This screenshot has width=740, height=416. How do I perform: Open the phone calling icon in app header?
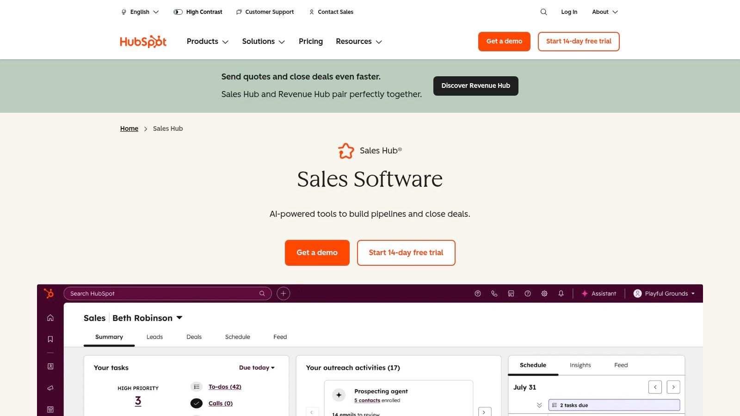tap(494, 294)
